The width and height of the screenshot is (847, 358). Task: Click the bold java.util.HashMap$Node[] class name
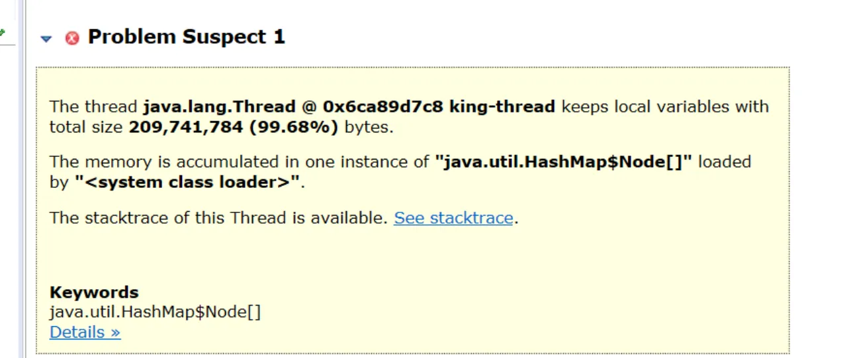click(563, 162)
